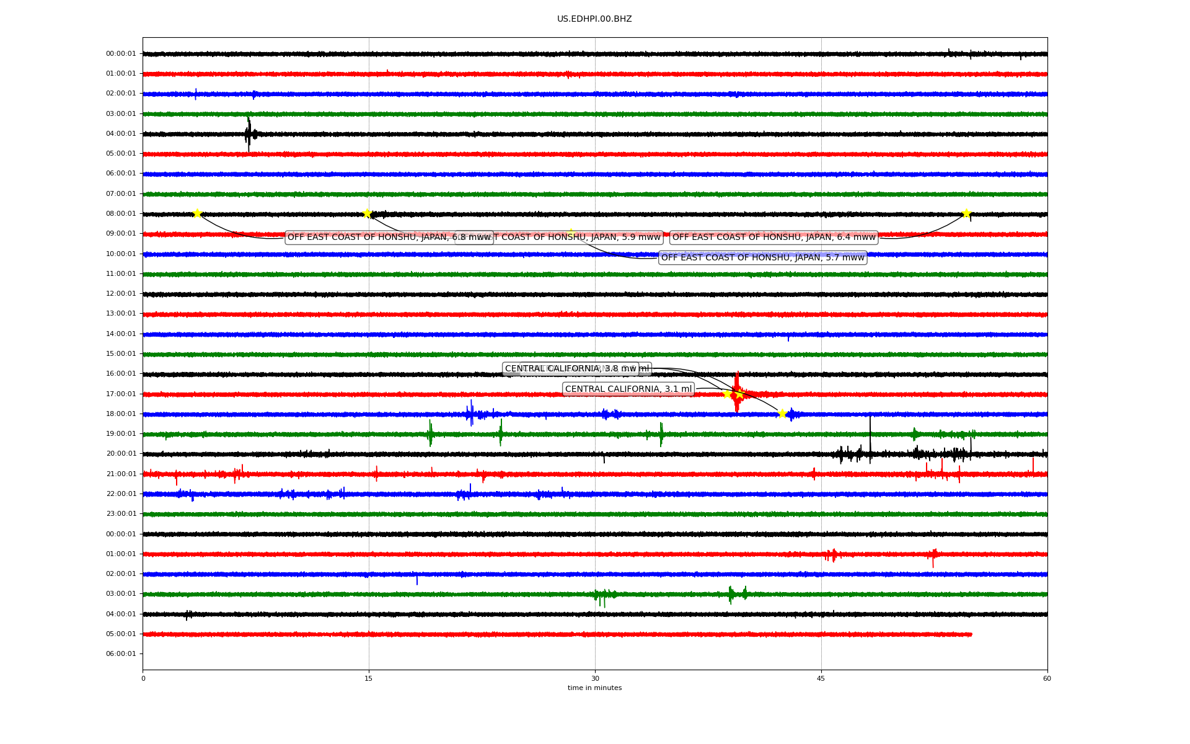Click the 45 tick on the time axis

821,678
